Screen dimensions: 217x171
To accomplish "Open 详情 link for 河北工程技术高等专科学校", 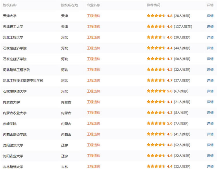I will click(x=210, y=80).
